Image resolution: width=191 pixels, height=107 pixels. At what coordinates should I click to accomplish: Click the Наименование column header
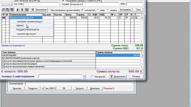pyautogui.click(x=26, y=15)
